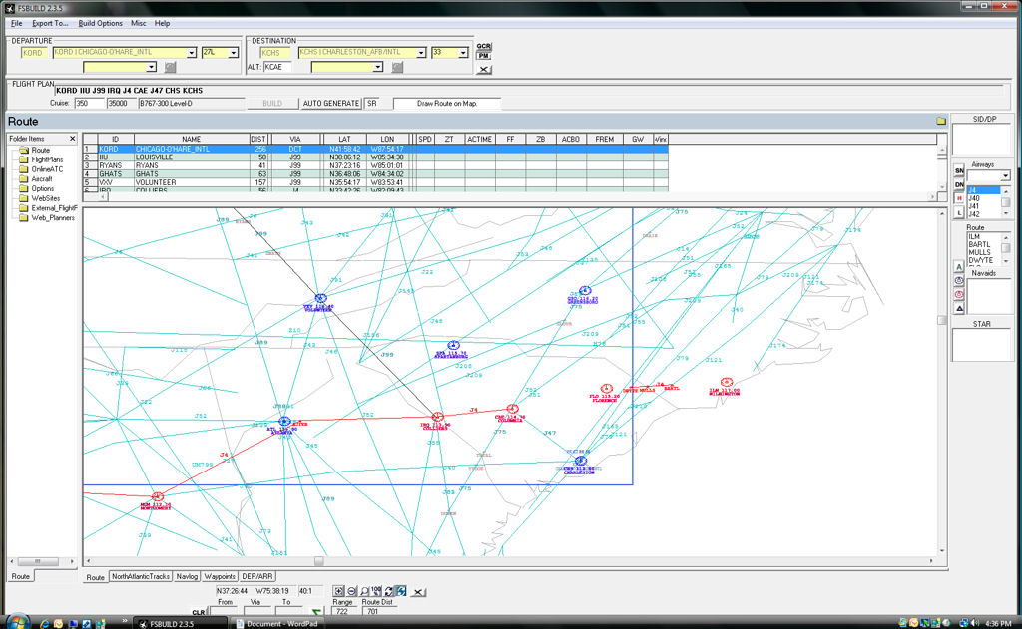Click the zoom out map icon
Image resolution: width=1022 pixels, height=629 pixels.
point(352,591)
